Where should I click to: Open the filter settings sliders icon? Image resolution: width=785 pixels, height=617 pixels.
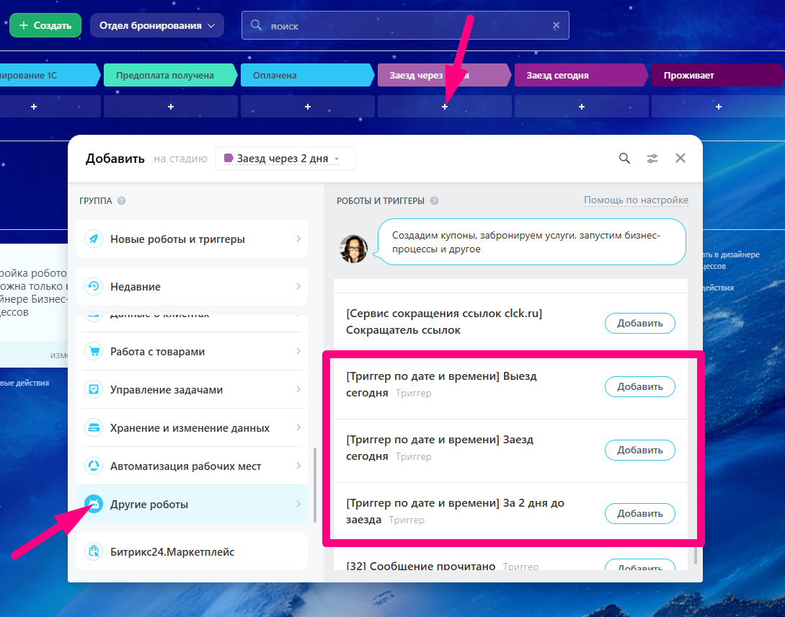click(652, 159)
